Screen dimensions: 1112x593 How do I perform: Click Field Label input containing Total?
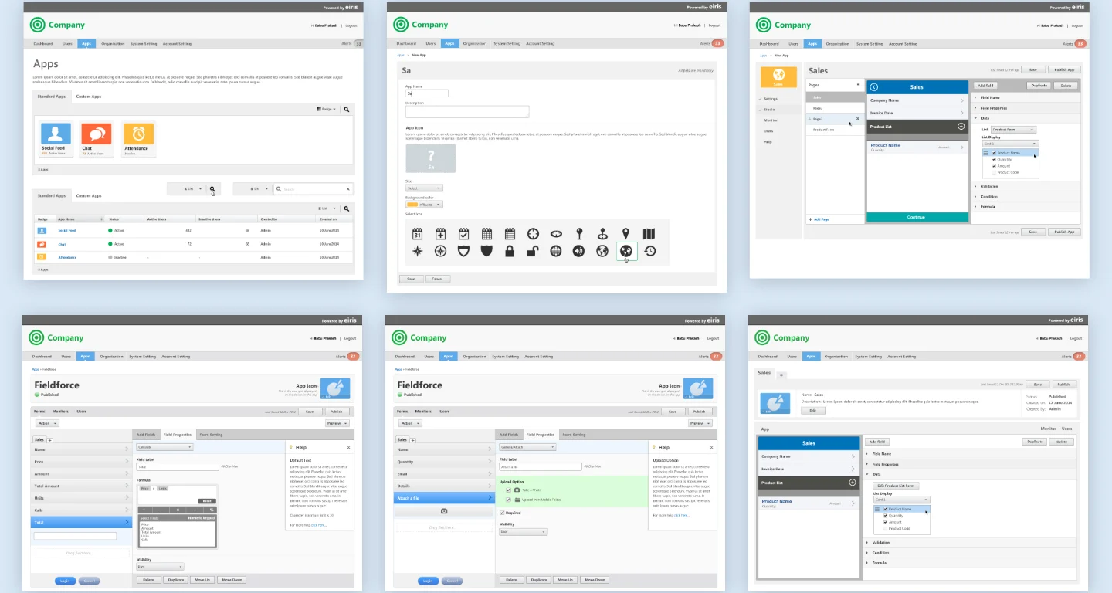pos(177,466)
